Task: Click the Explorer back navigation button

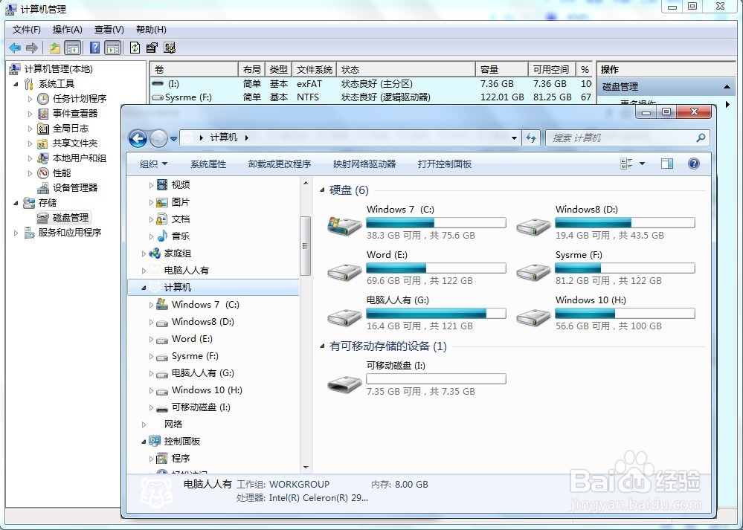Action: [138, 138]
